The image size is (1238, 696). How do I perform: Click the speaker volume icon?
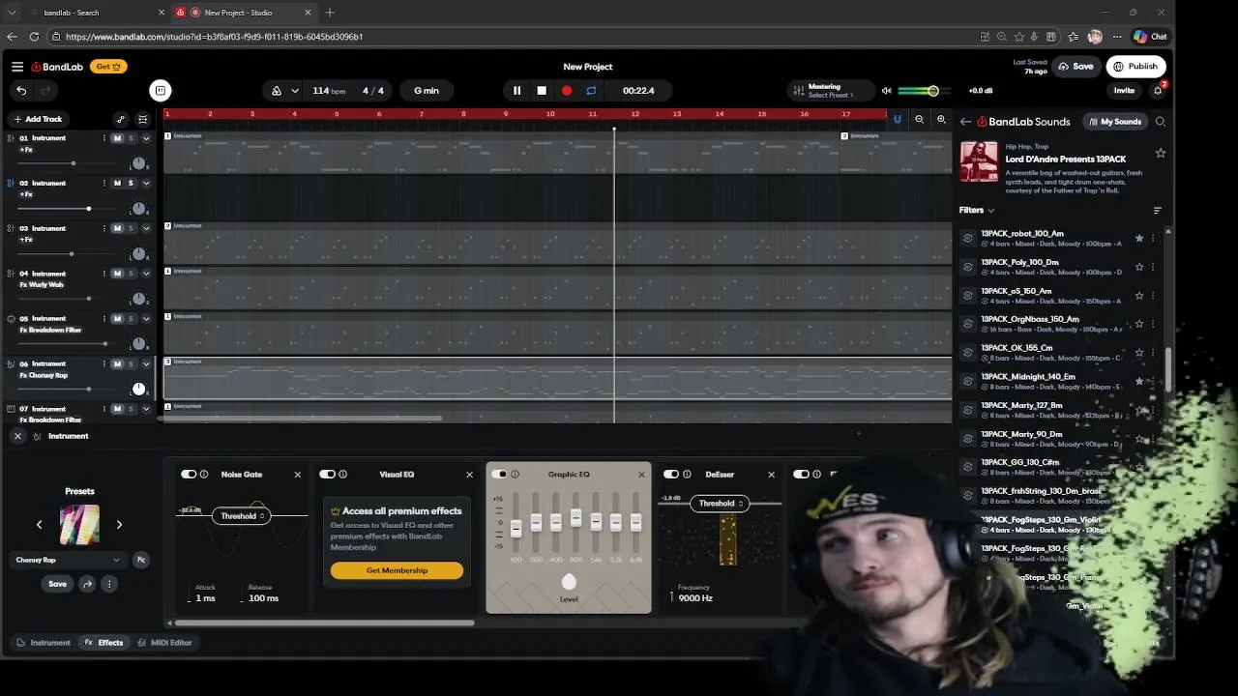click(886, 91)
